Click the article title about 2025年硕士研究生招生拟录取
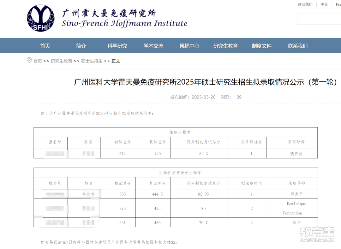Image resolution: width=341 pixels, height=249 pixels. [206, 82]
